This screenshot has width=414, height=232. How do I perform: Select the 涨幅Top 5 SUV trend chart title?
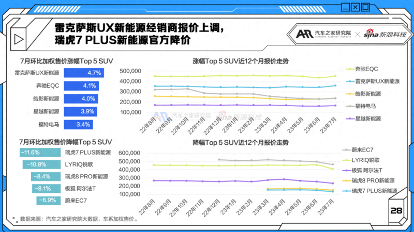(x=240, y=61)
